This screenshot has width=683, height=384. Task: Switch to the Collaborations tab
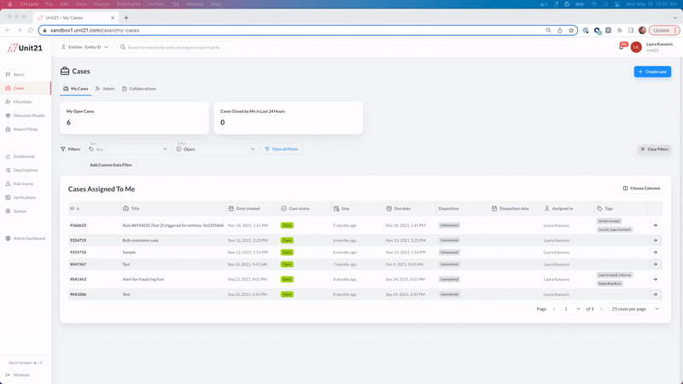(x=138, y=89)
